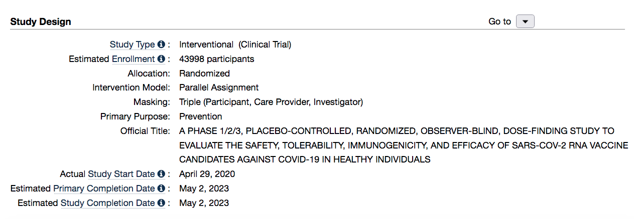Click info icon beside Estimated Study Completion Date
The width and height of the screenshot is (634, 219).
coord(162,203)
